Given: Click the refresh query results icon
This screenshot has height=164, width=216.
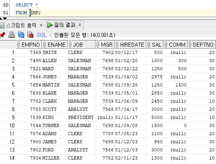Looking at the screenshot, I should click(21, 35).
